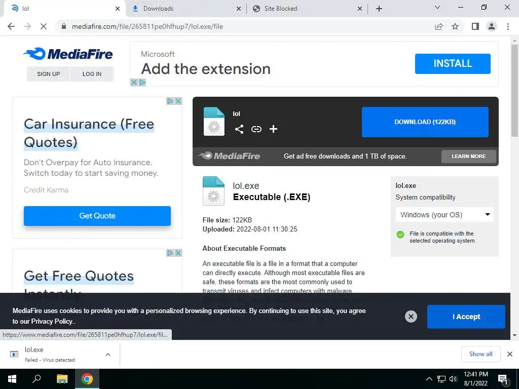Click the plus icon to save file
The width and height of the screenshot is (519, 389).
click(x=273, y=129)
